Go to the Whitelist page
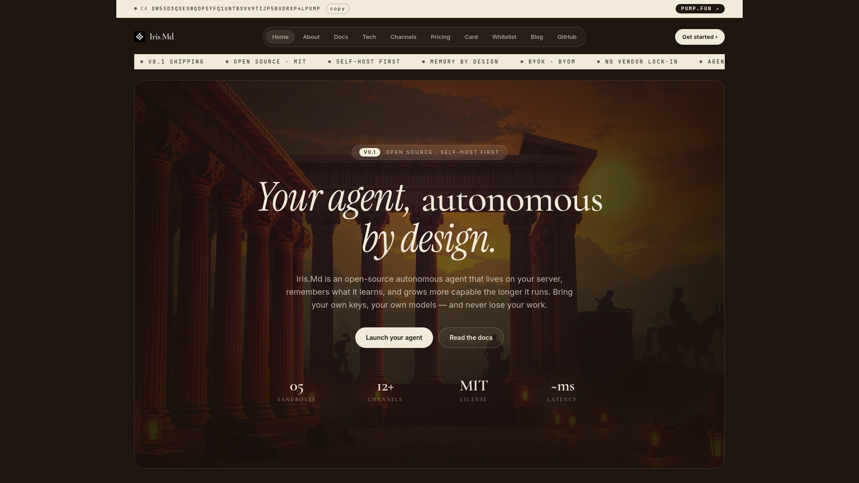The width and height of the screenshot is (859, 483). 504,37
